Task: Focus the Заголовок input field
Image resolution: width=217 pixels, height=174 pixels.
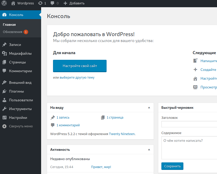Action: click(x=189, y=124)
